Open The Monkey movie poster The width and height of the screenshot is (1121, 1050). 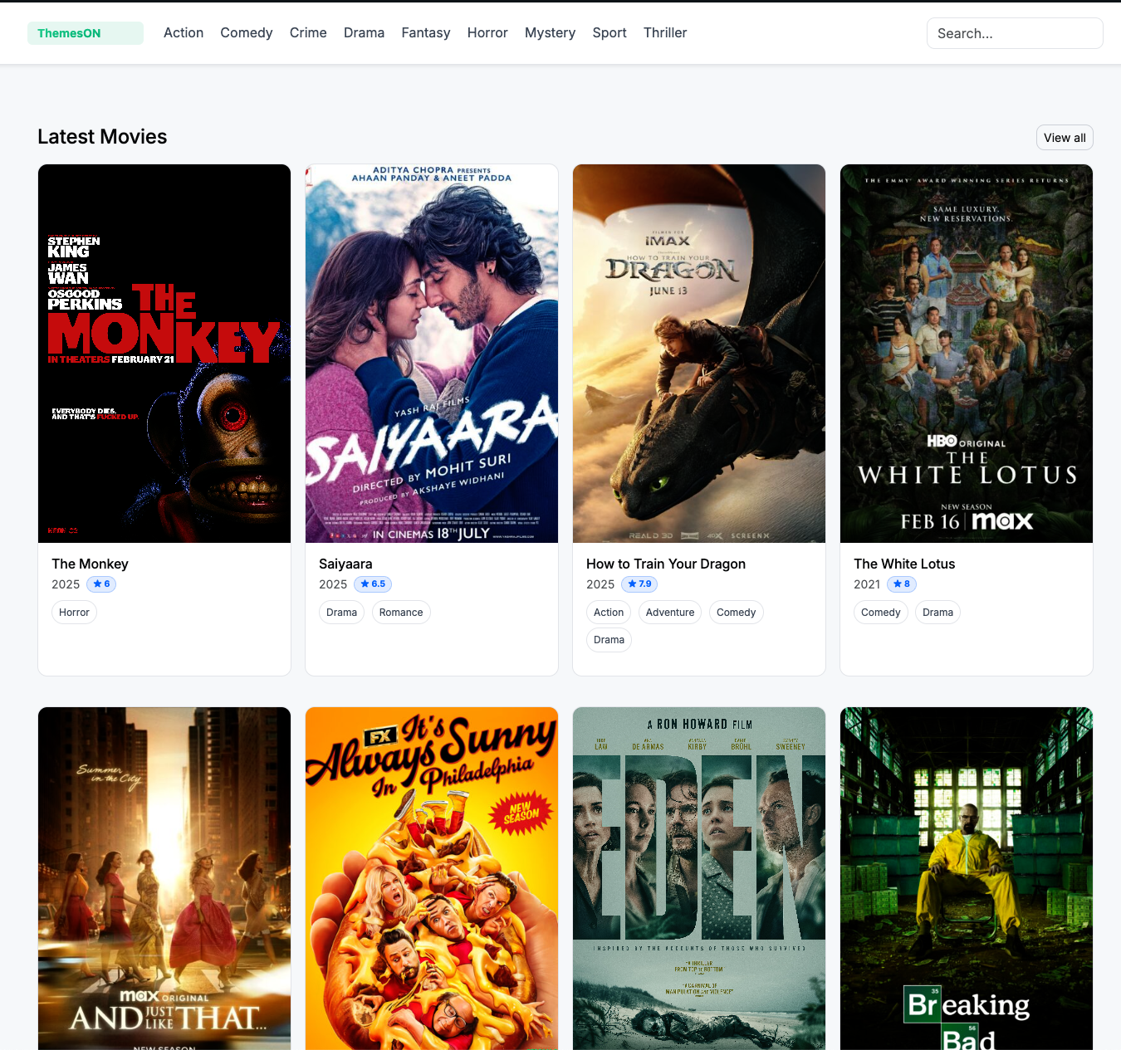point(164,354)
